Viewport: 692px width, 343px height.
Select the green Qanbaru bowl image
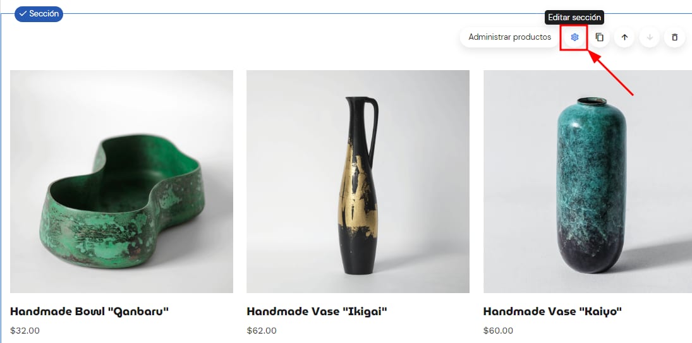122,182
